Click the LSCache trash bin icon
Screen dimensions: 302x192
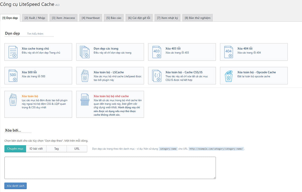(x=85, y=76)
